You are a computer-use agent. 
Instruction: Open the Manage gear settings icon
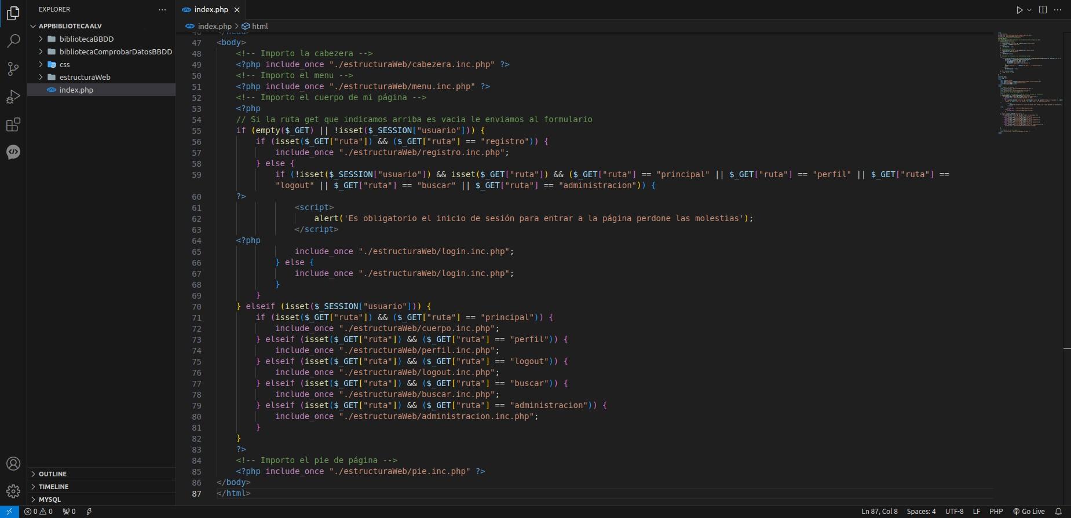(x=13, y=491)
